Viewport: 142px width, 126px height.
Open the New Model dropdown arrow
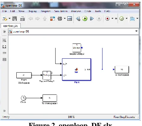tap(10, 19)
